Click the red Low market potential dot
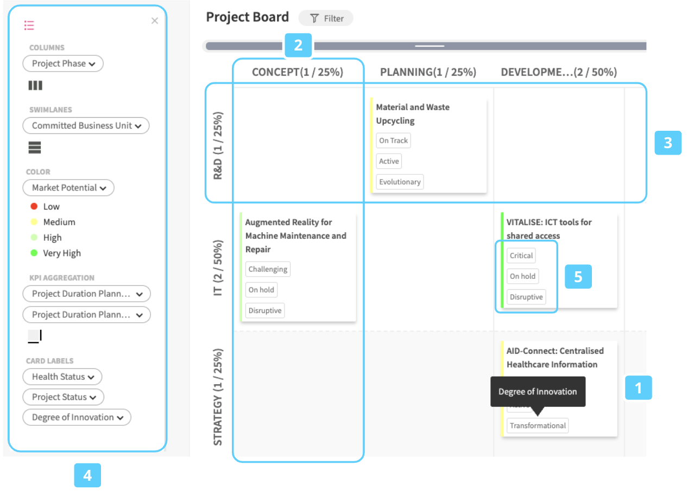694x497 pixels. [x=34, y=206]
